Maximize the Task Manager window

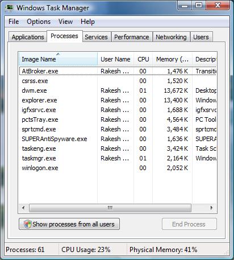click(x=199, y=6)
